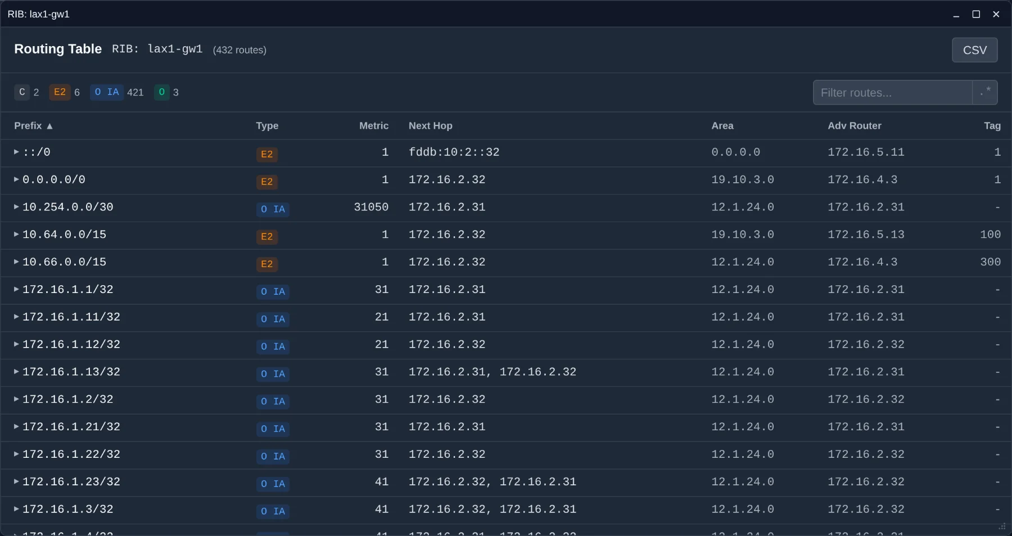Click the E2 type badge for 0.0.0.0/0
The width and height of the screenshot is (1012, 536).
point(267,182)
